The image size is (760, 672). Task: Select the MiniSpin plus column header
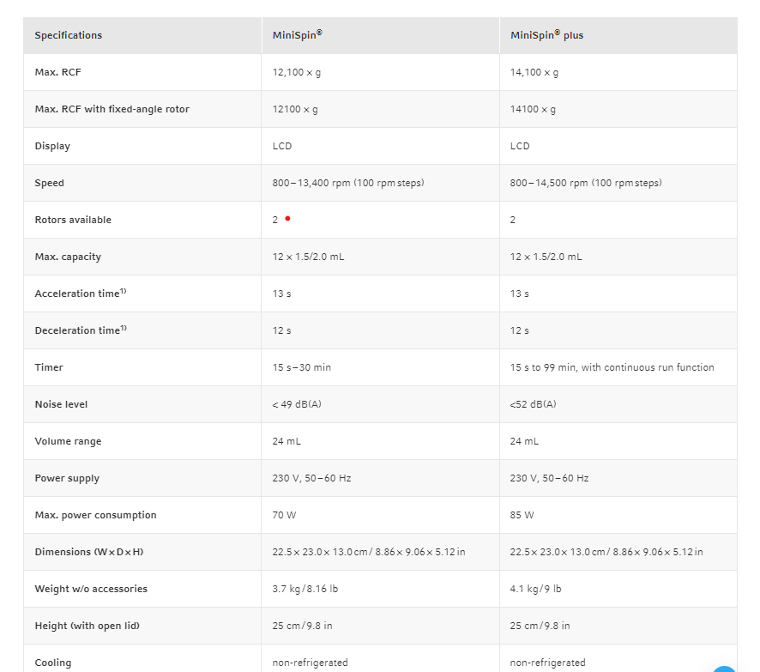tap(546, 35)
